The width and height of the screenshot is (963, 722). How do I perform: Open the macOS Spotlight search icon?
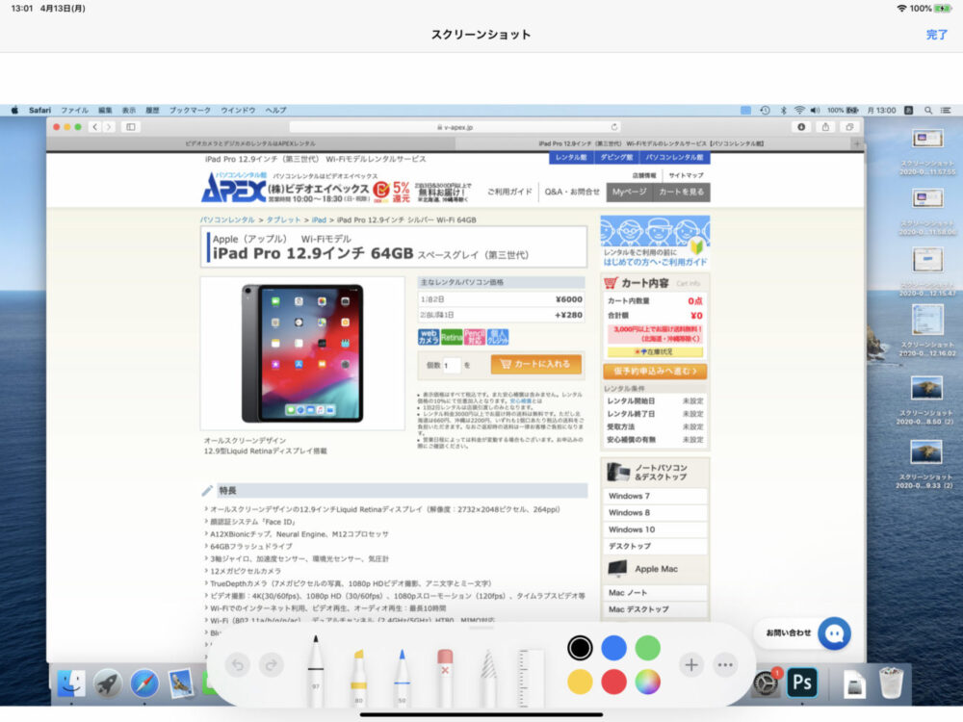click(x=928, y=111)
